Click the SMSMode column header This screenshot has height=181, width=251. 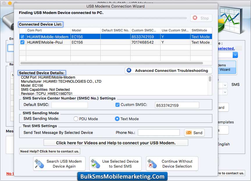click(x=201, y=30)
